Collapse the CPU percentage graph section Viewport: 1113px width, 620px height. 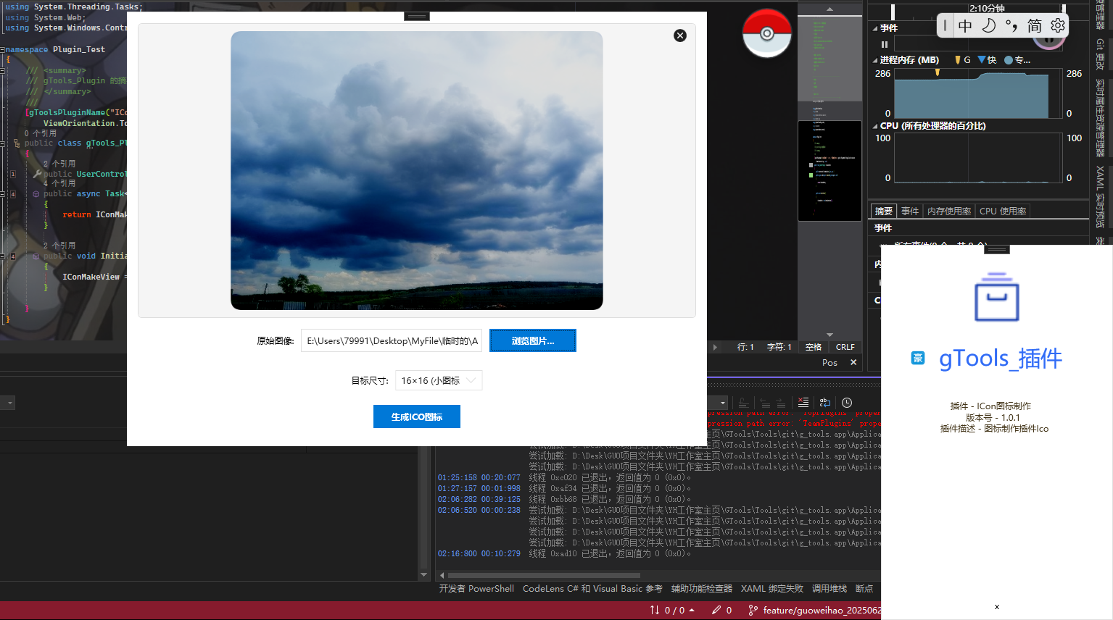875,126
